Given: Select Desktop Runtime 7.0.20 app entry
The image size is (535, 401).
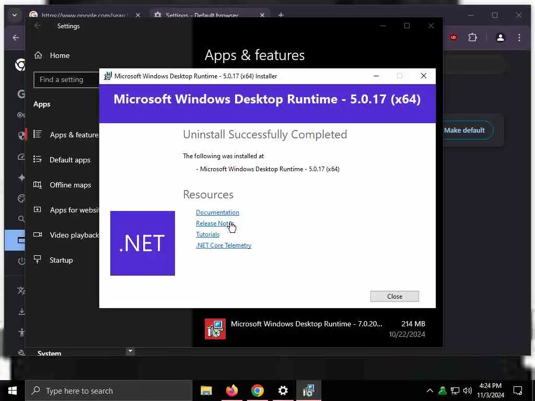Looking at the screenshot, I should pos(315,329).
